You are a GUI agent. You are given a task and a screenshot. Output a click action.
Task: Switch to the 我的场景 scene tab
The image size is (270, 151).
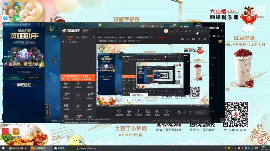[x=69, y=37]
